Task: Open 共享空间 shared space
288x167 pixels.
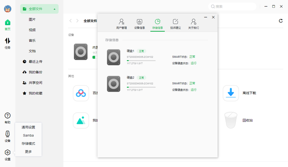Action: (32, 83)
